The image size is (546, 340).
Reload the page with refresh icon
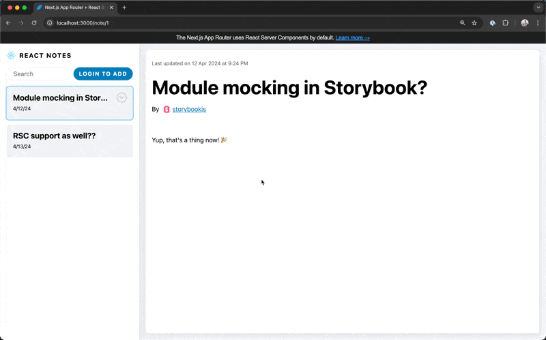tap(34, 23)
